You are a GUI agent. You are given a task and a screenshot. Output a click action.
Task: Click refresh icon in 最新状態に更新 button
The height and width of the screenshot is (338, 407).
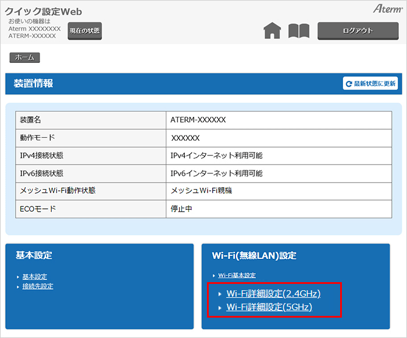coord(349,84)
